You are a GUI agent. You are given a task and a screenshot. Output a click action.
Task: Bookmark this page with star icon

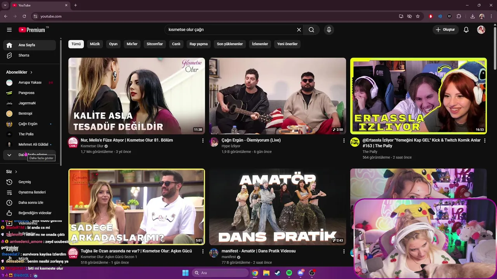coord(418,16)
